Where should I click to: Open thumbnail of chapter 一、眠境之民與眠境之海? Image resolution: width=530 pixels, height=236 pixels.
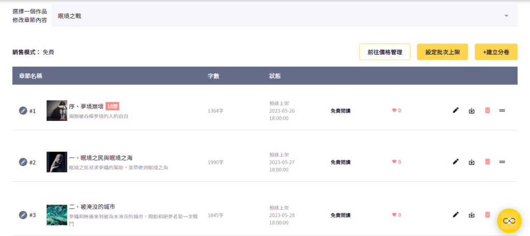[57, 162]
